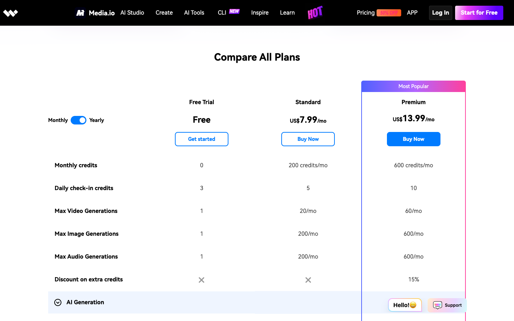Select the Yearly billing label

pos(97,120)
